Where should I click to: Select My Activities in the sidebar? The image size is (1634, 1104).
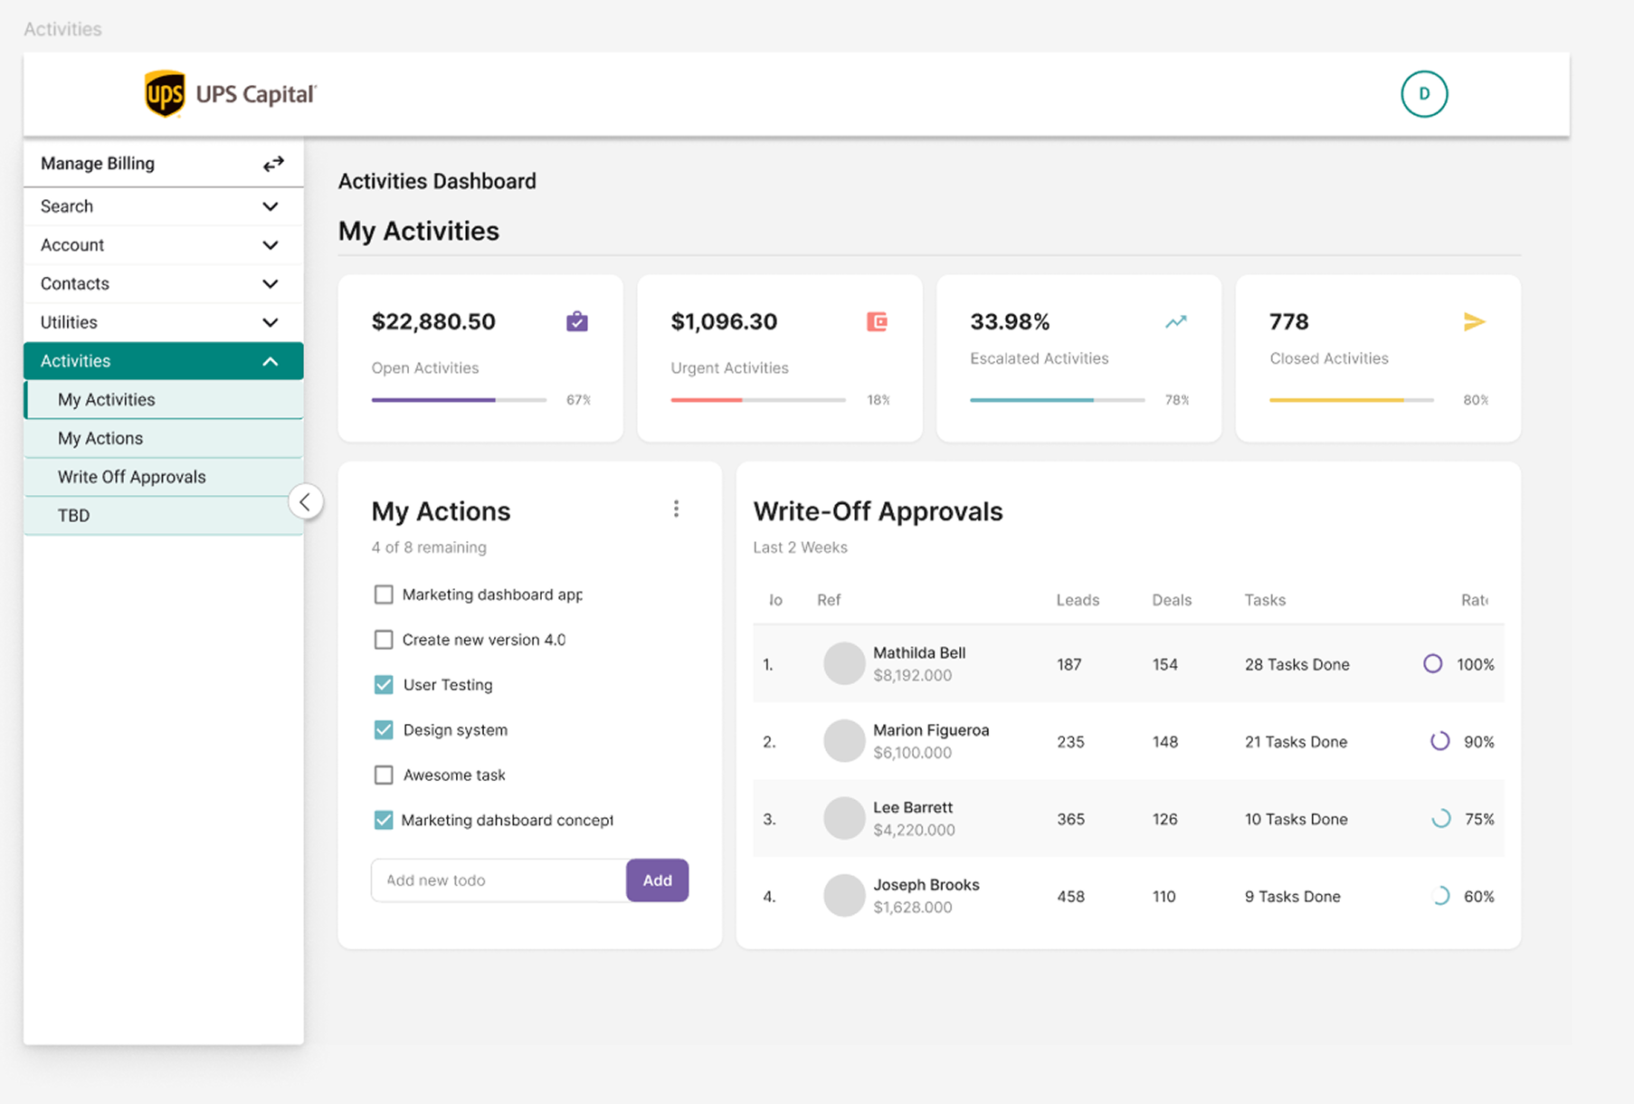tap(163, 400)
